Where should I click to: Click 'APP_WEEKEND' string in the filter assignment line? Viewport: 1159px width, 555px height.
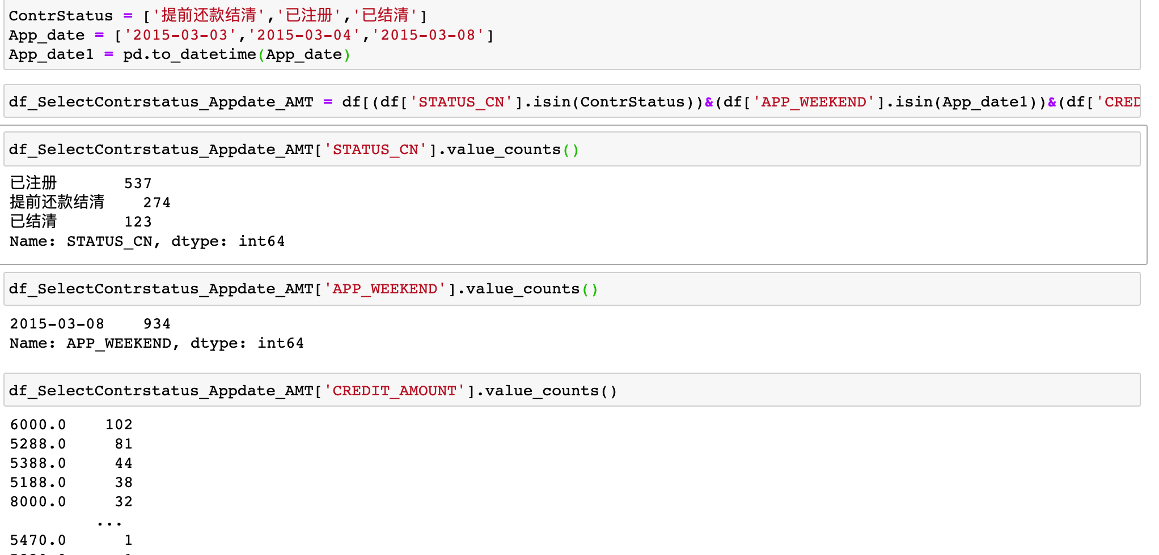click(814, 102)
